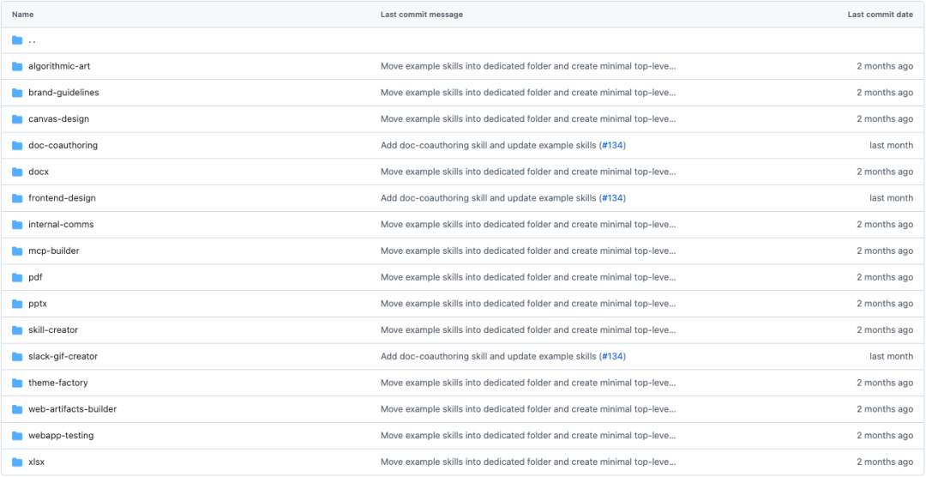Click the folder icon beside xlsx
Screen dimensions: 926x477
tap(17, 462)
